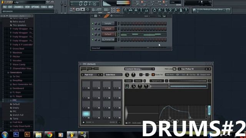Image resolution: width=246 pixels, height=138 pixels.
Task: Click the render to audio toolbar icon
Action: (x=165, y=10)
